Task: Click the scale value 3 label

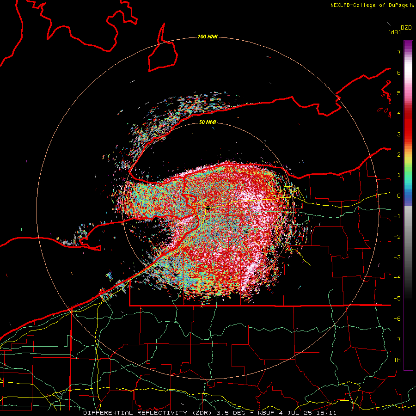Action: tap(399, 134)
